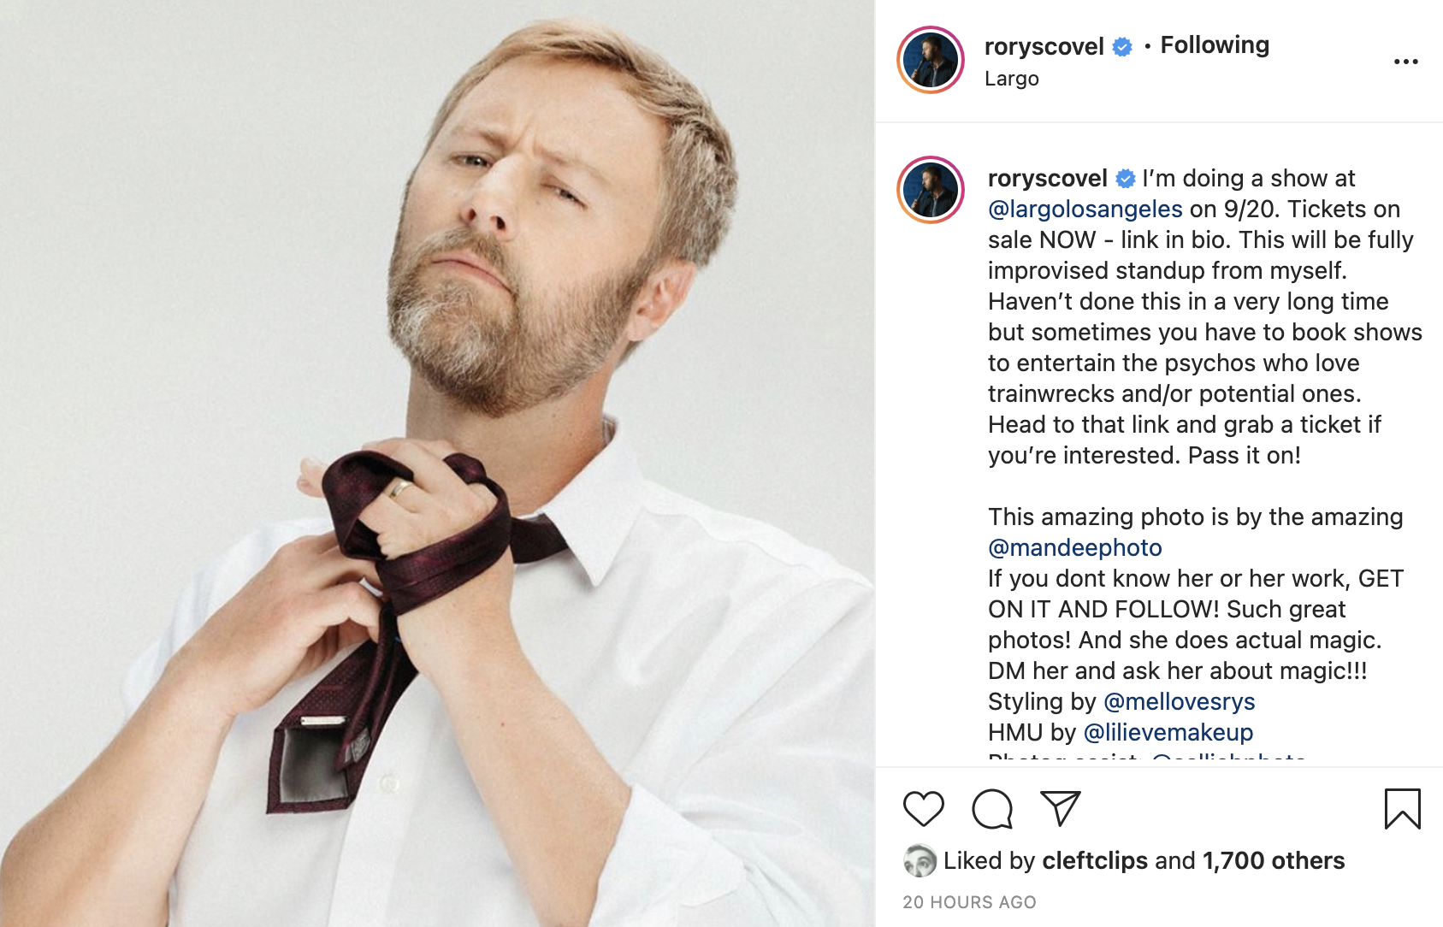The width and height of the screenshot is (1443, 927).
Task: Like the post with the heart icon
Action: (x=923, y=808)
